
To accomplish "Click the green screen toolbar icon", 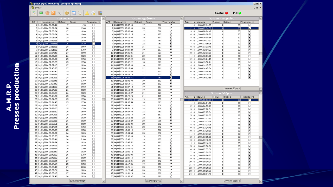I will point(41,13).
